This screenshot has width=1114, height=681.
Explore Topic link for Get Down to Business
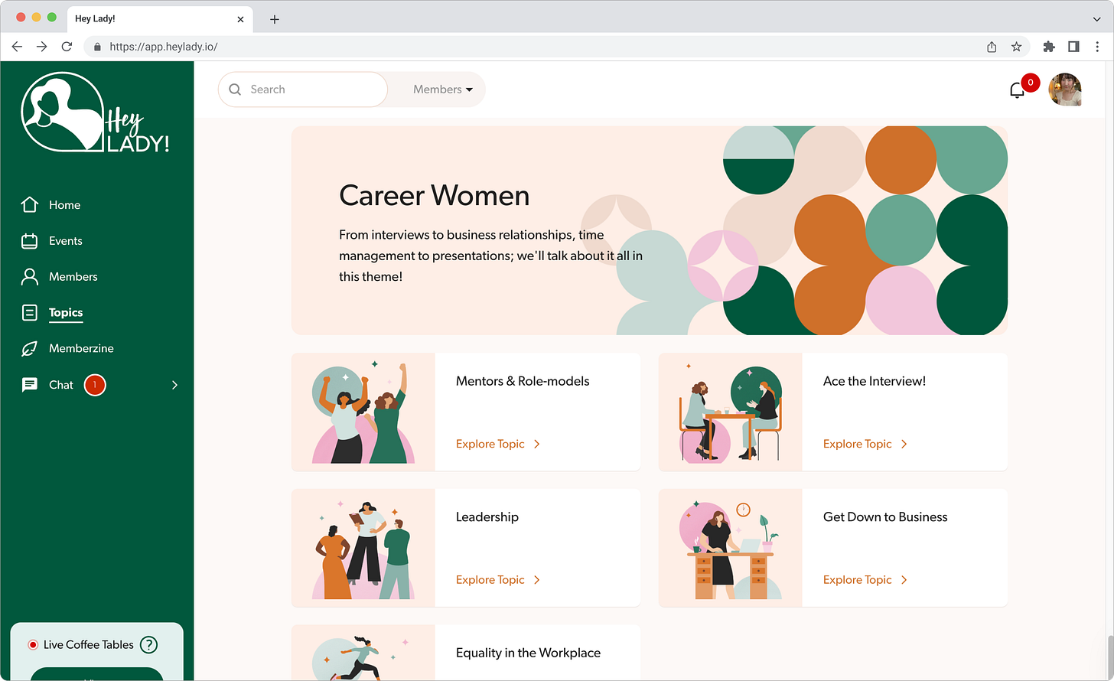pos(865,580)
